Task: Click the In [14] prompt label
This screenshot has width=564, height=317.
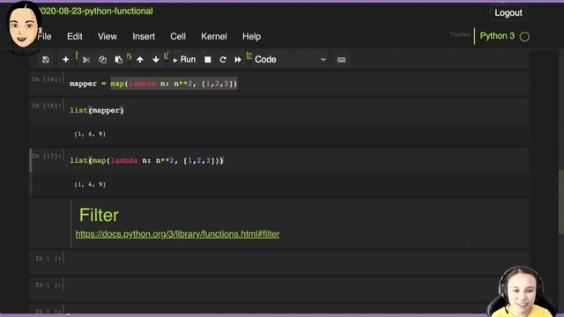Action: 47,79
